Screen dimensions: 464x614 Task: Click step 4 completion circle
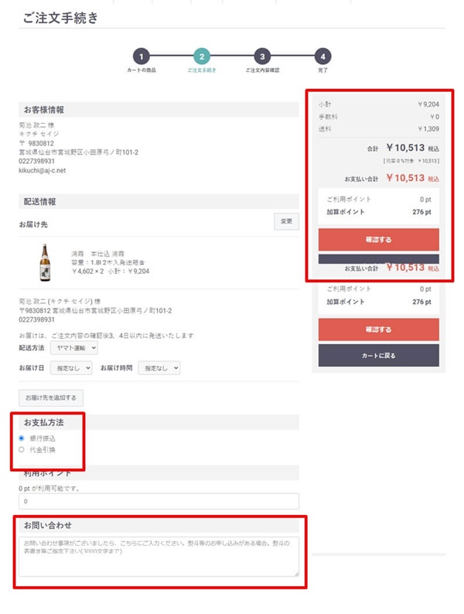(322, 56)
